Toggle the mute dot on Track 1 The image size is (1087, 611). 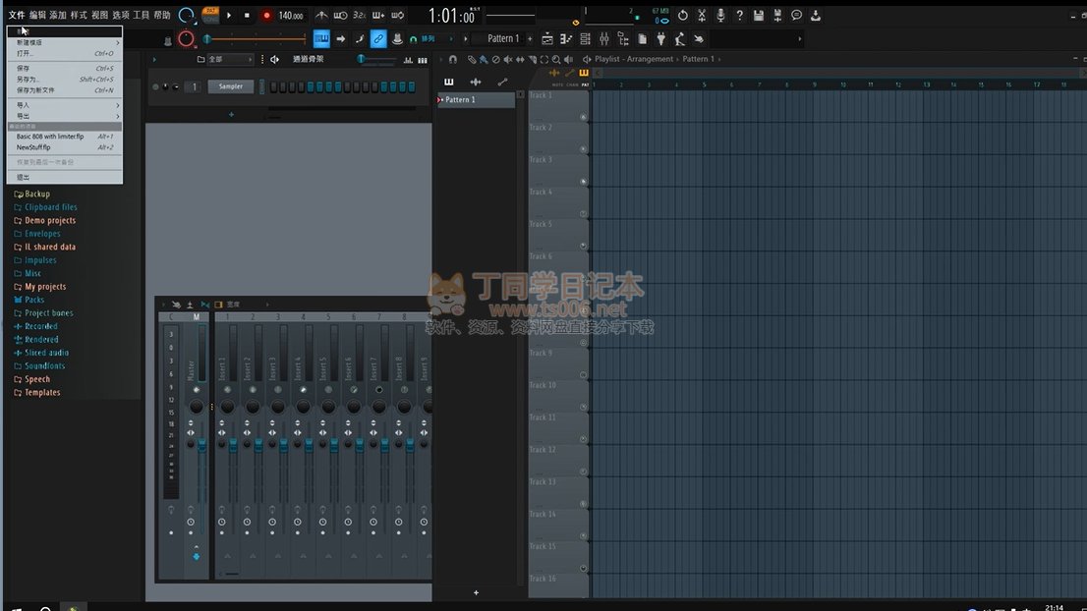click(583, 117)
